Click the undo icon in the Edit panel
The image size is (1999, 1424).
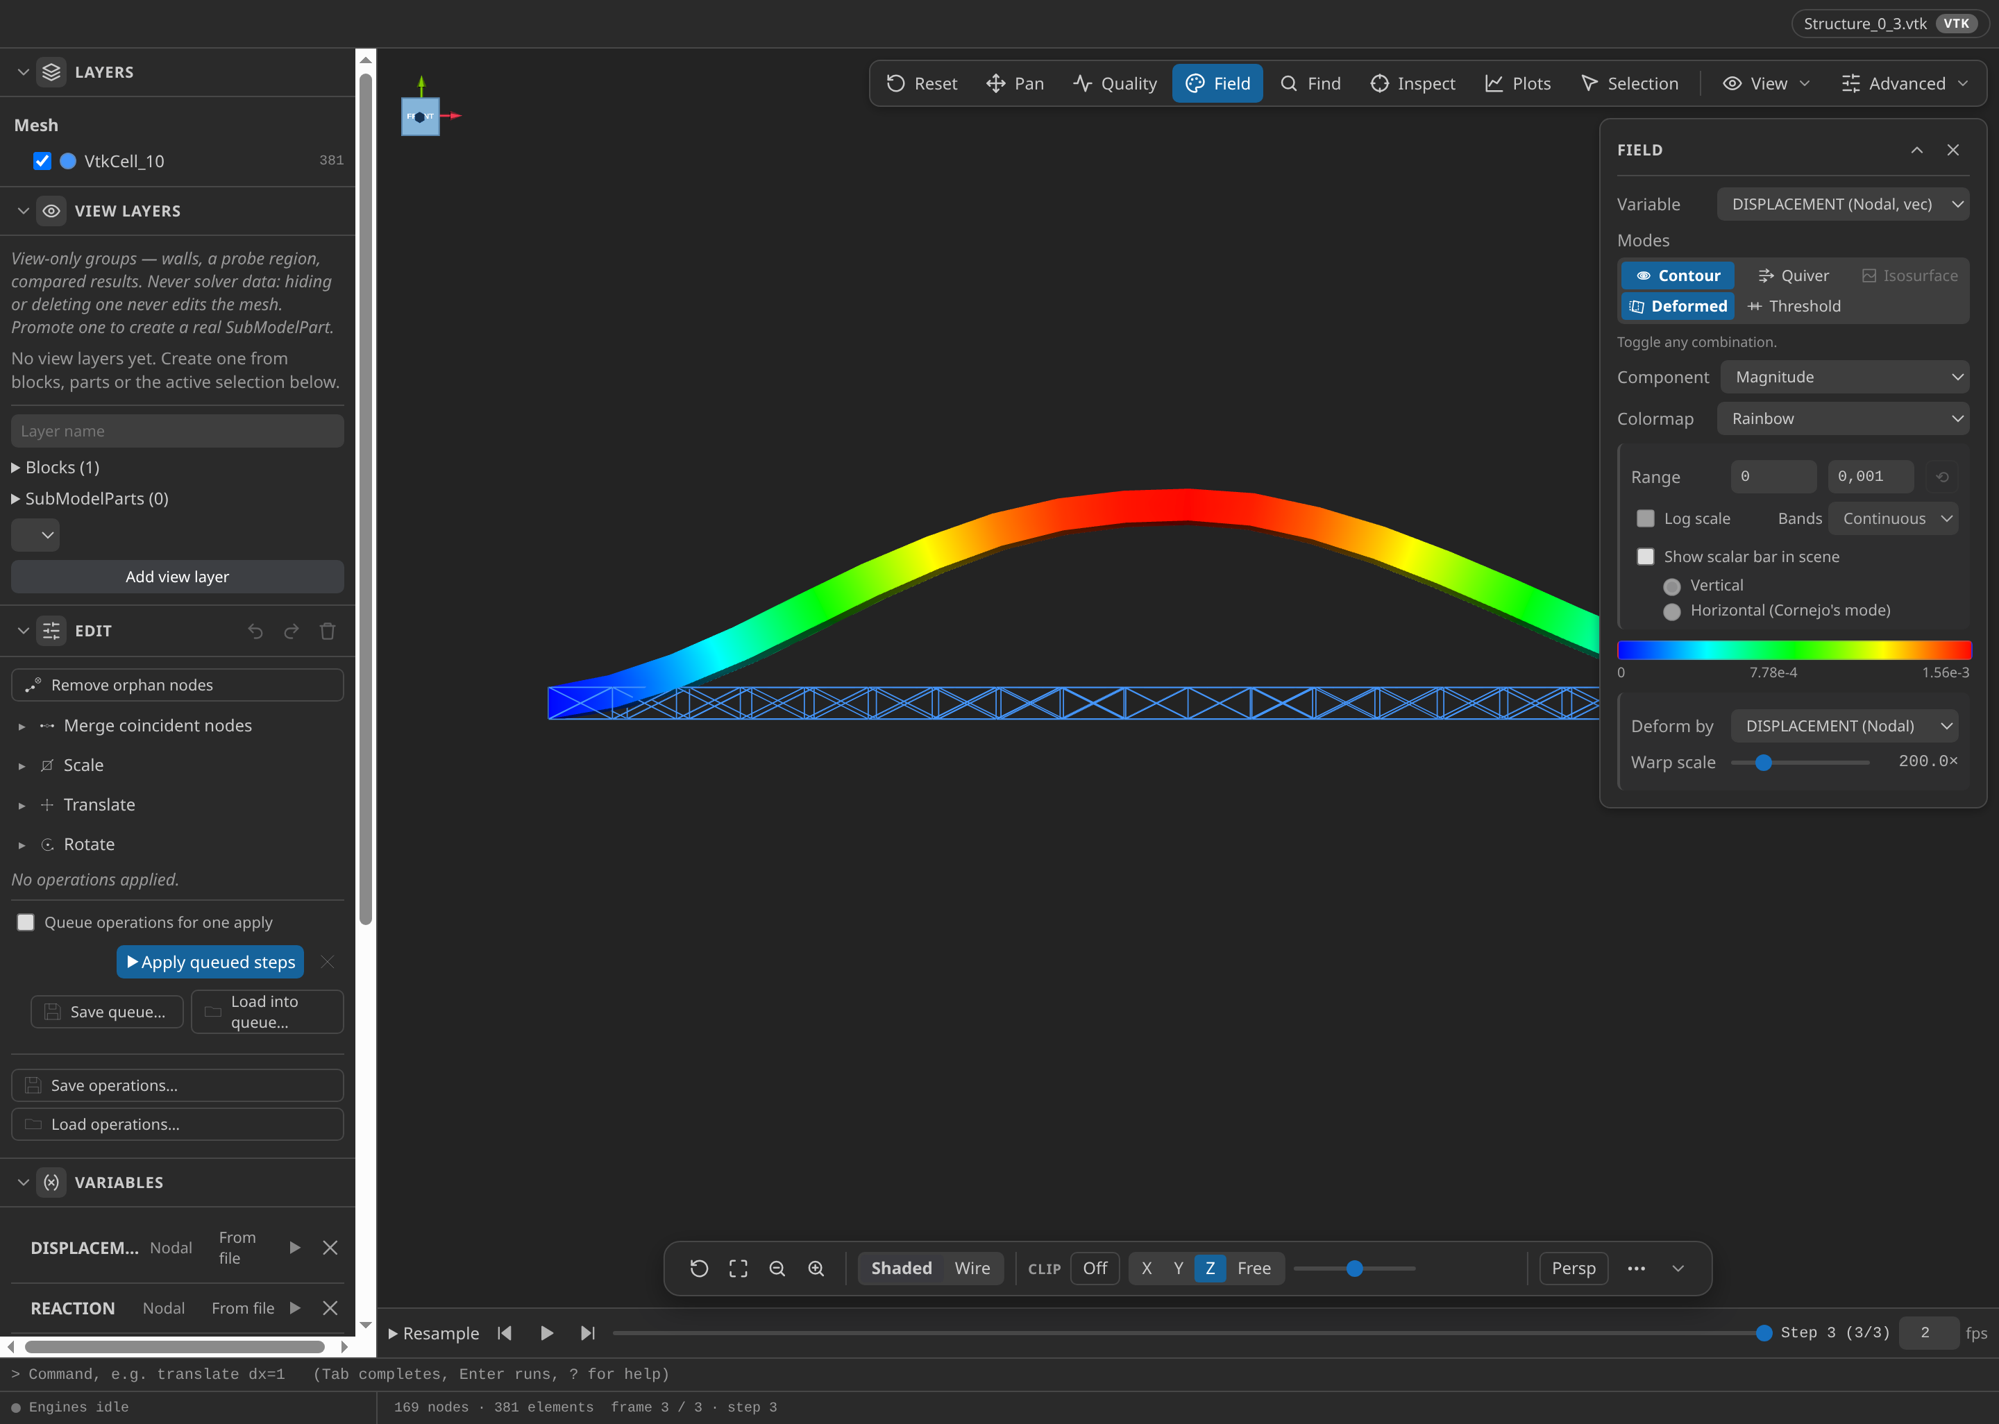point(255,632)
